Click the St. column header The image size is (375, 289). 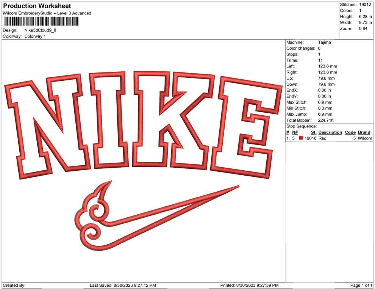314,132
